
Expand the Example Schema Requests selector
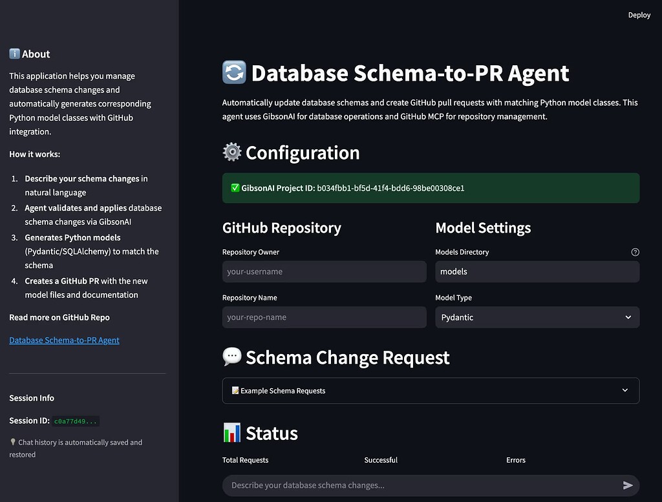tap(431, 390)
